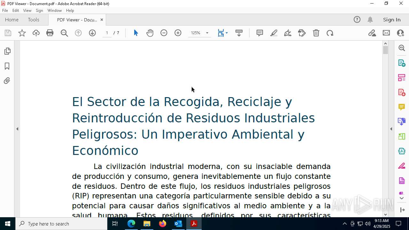Click the vertical document scrollbar thumb
Image resolution: width=409 pixels, height=230 pixels.
385,50
